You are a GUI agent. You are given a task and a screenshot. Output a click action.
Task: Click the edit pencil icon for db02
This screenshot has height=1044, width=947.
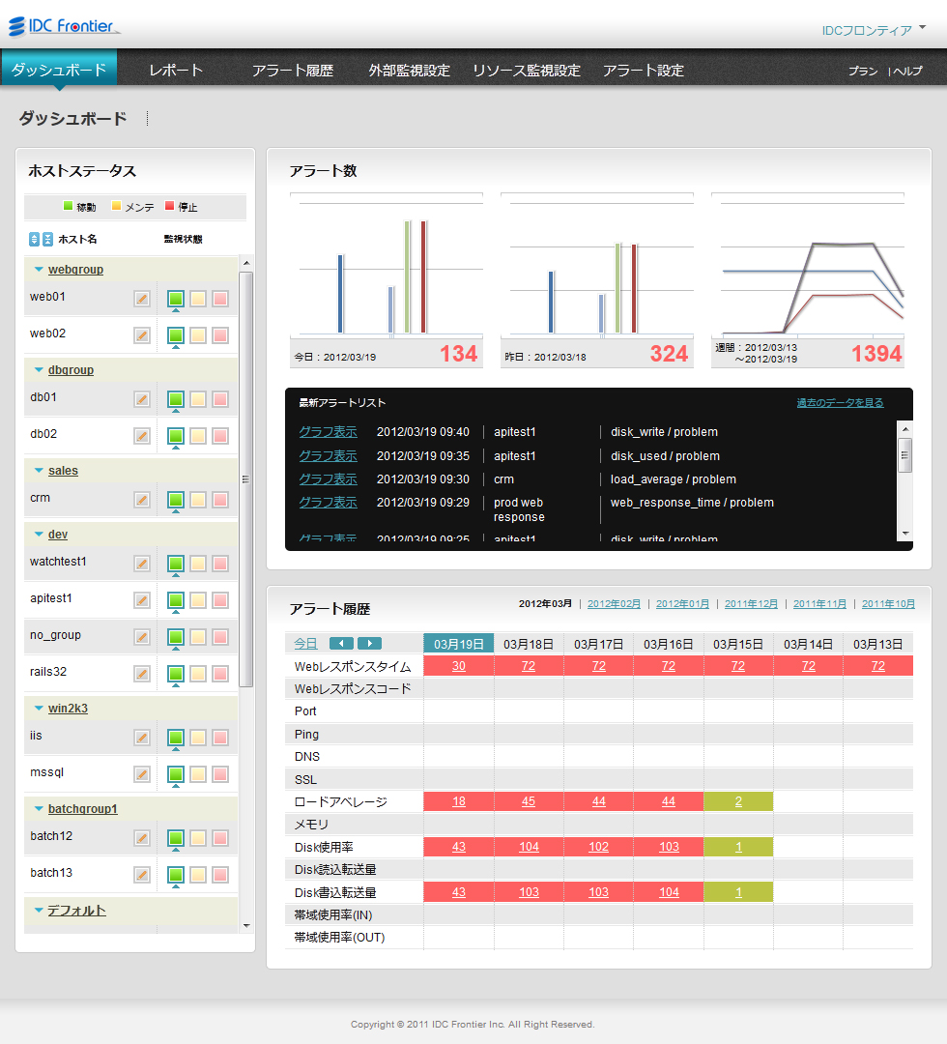(x=142, y=436)
